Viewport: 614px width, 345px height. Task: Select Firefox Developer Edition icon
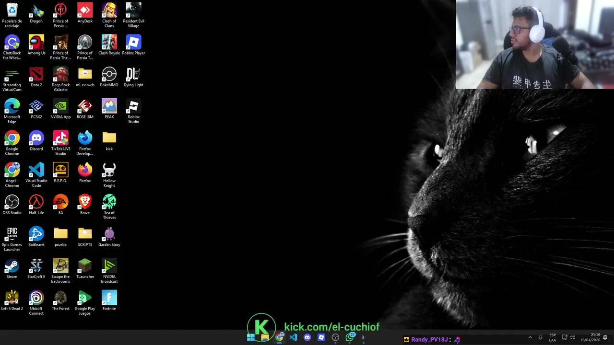point(85,143)
